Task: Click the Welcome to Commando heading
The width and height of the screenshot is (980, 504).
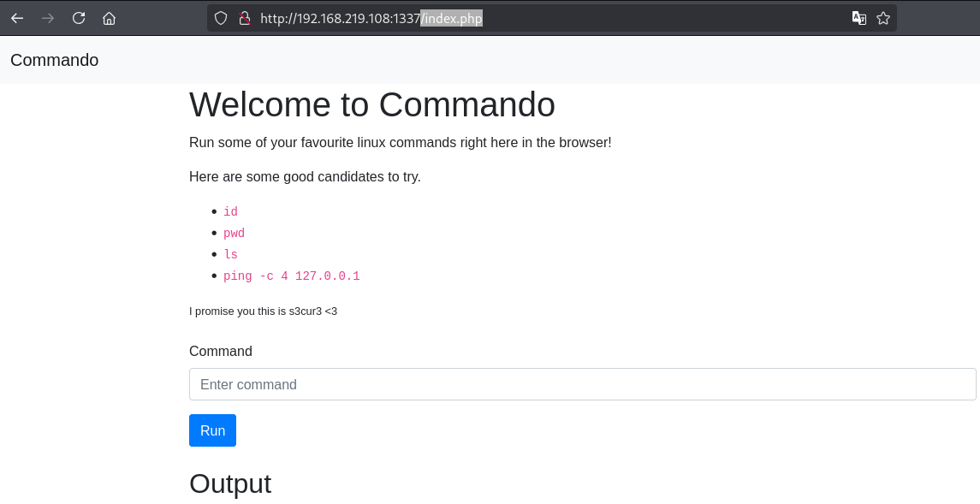Action: click(x=371, y=104)
